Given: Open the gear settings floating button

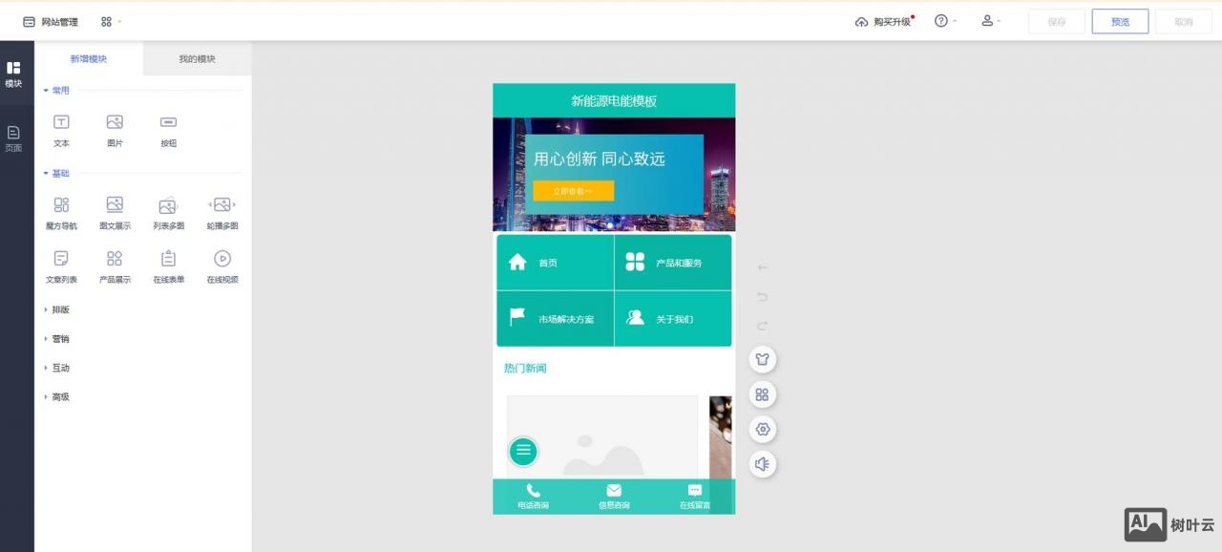Looking at the screenshot, I should (x=762, y=429).
